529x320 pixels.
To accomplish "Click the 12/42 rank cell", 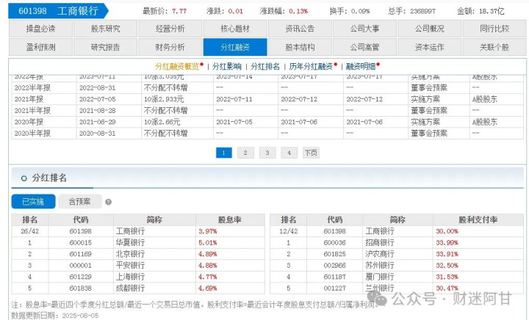I will [289, 231].
